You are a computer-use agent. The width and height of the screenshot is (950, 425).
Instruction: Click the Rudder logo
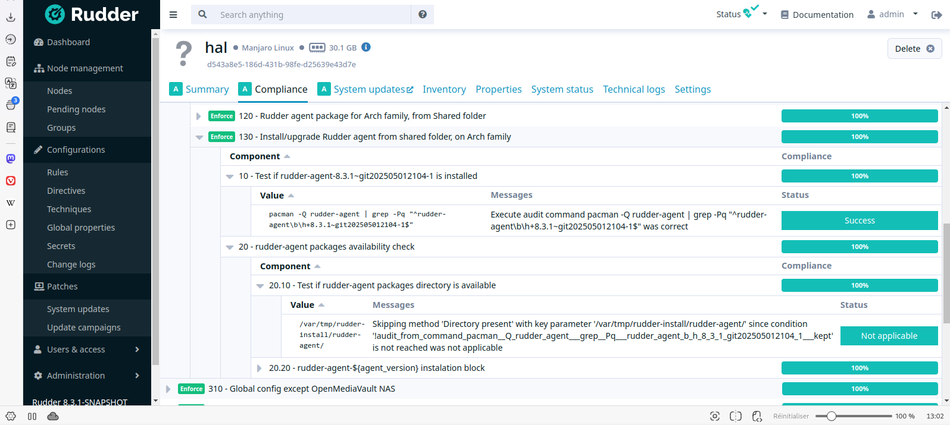point(92,14)
